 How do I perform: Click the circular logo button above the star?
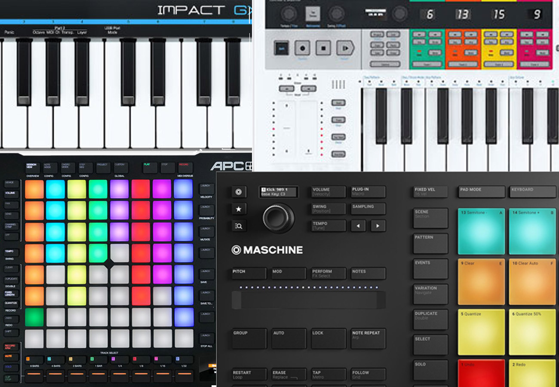pyautogui.click(x=239, y=192)
